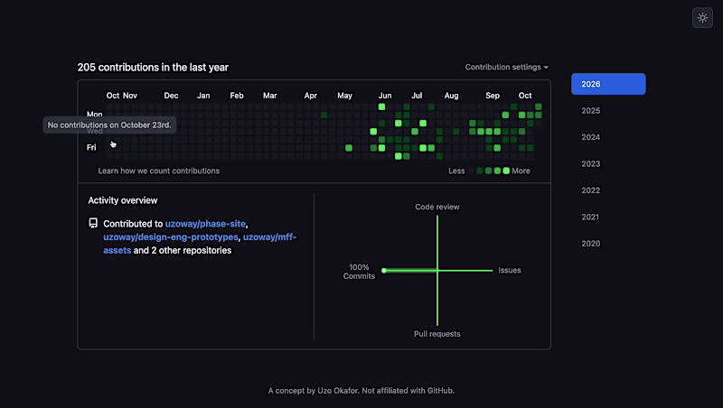Click the Dec month label on graph
The width and height of the screenshot is (723, 408).
click(x=171, y=96)
